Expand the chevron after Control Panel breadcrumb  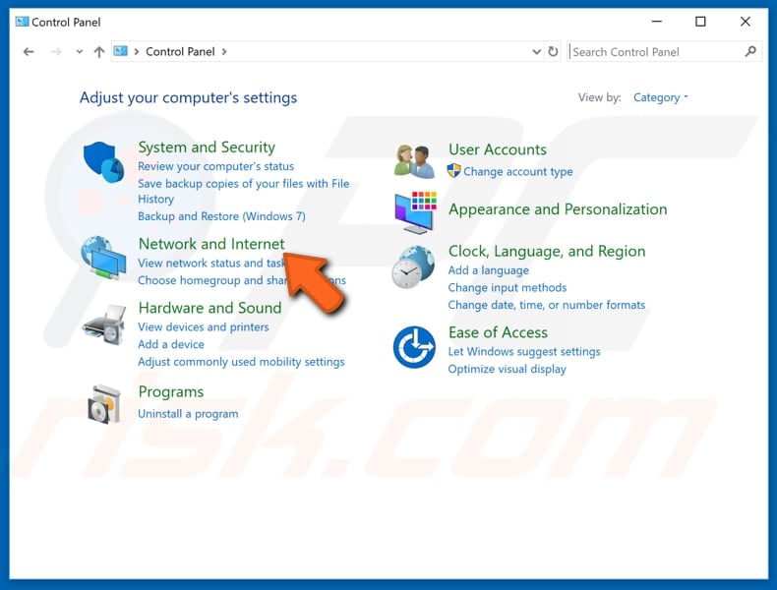pyautogui.click(x=224, y=51)
